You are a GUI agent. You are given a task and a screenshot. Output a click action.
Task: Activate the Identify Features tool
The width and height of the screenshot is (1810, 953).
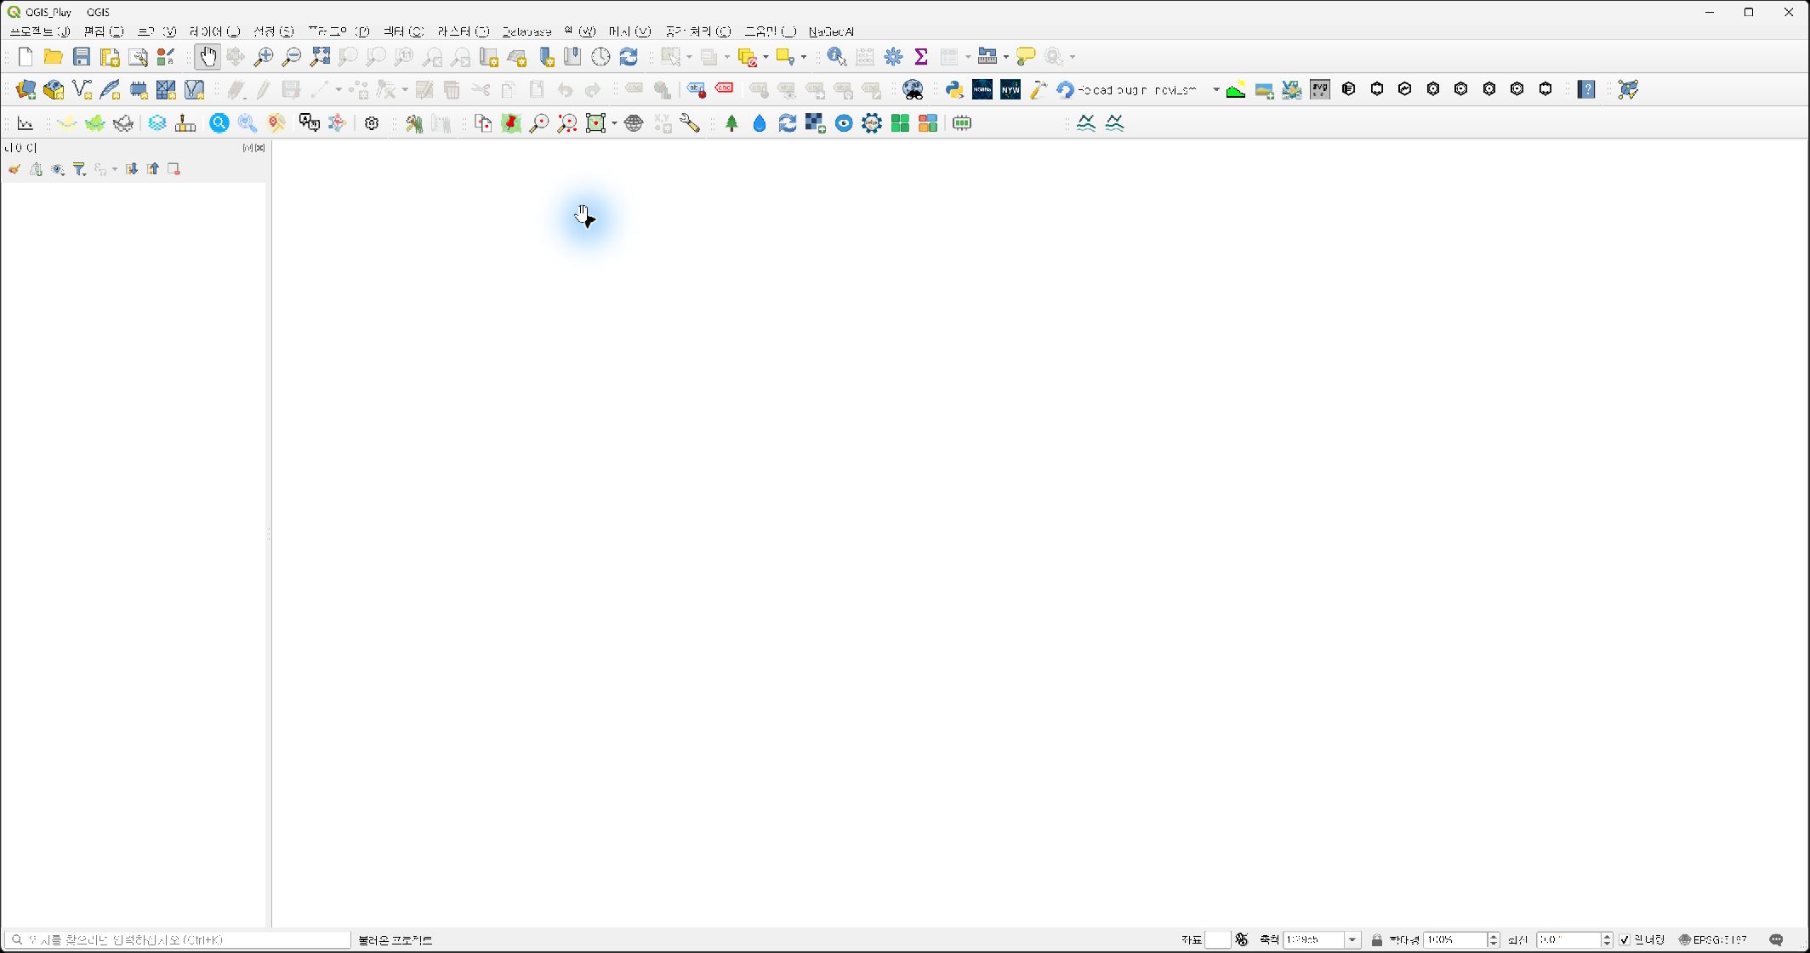pyautogui.click(x=837, y=57)
